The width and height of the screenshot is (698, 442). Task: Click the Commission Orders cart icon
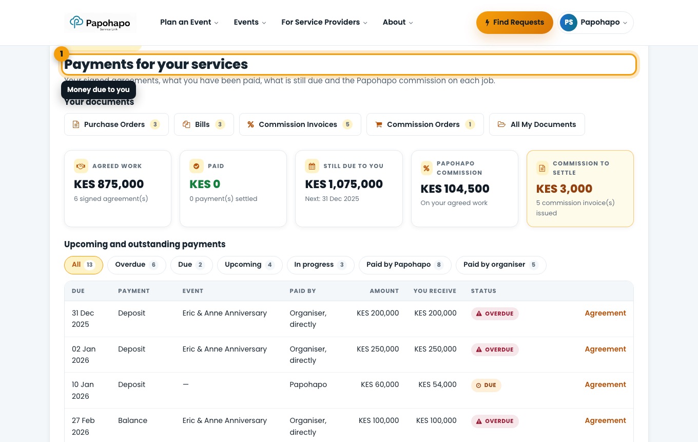pos(379,124)
